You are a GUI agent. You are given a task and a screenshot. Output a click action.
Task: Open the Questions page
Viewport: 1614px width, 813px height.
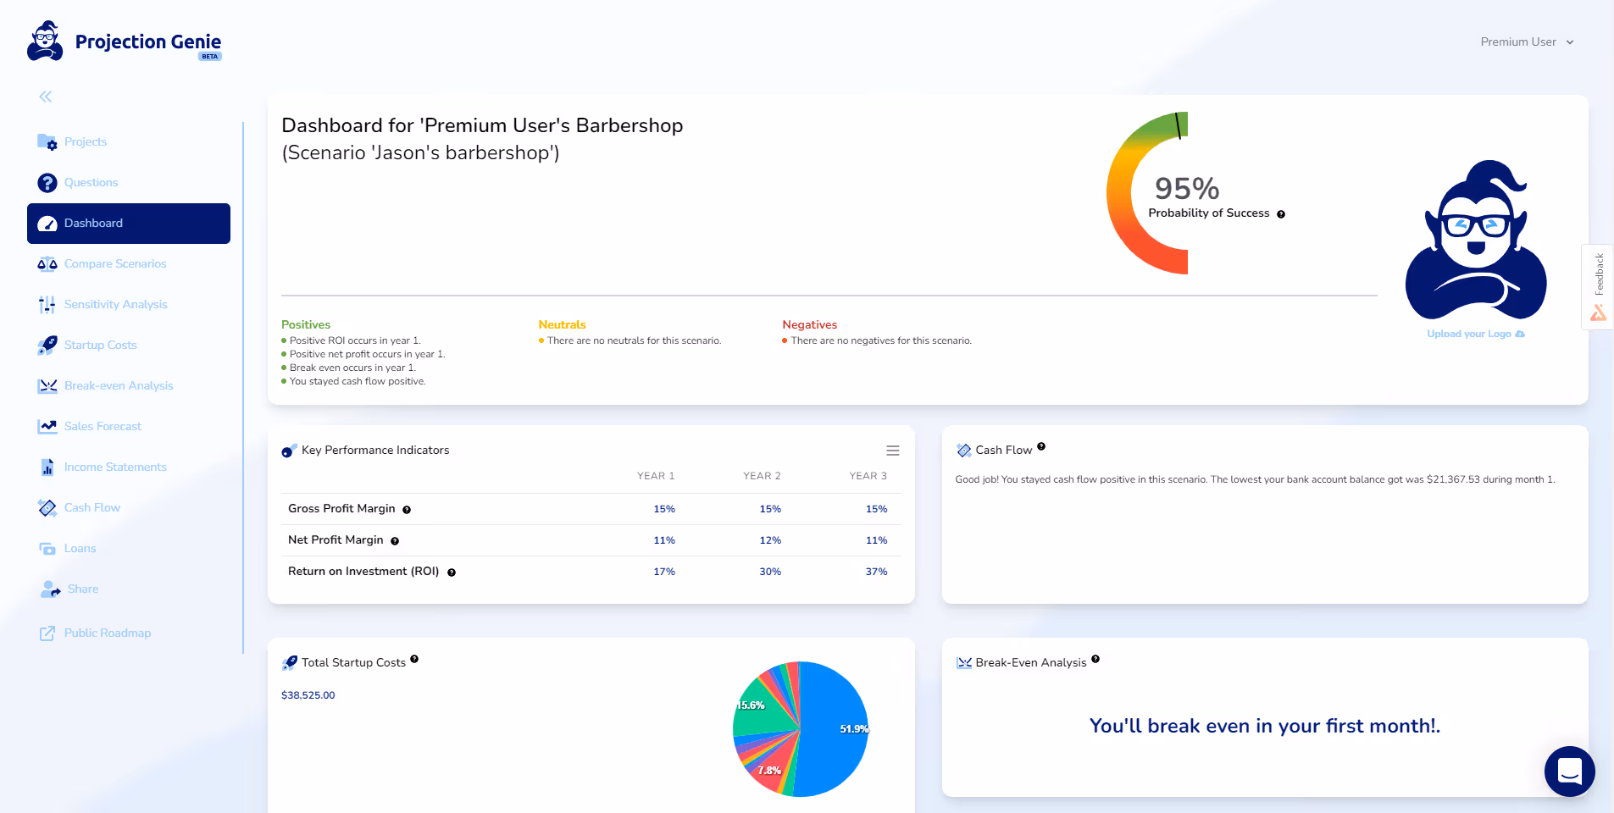tap(91, 182)
